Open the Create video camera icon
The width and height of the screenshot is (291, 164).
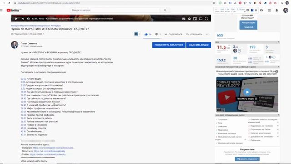click(262, 10)
